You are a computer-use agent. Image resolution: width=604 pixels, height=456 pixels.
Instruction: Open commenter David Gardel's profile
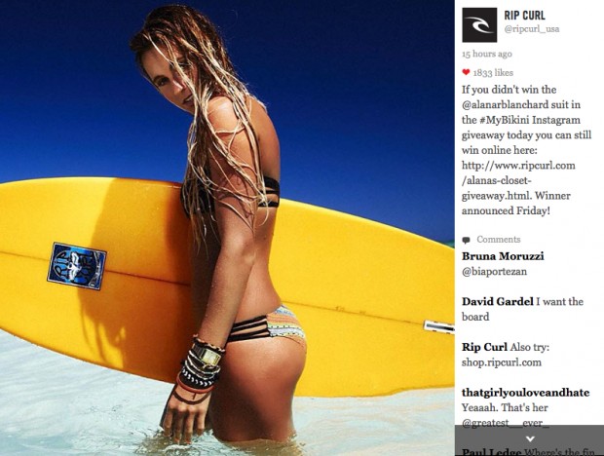[497, 301]
